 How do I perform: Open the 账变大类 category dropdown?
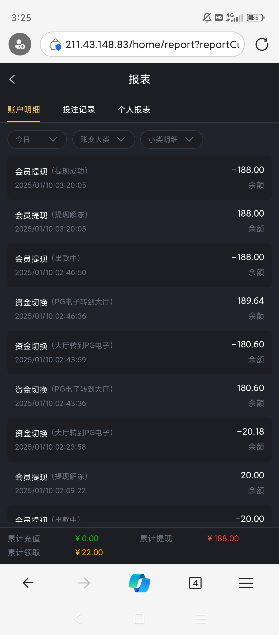104,139
